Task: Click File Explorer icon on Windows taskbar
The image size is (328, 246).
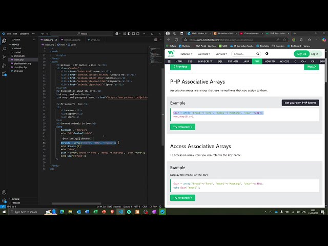Action: 70,212
